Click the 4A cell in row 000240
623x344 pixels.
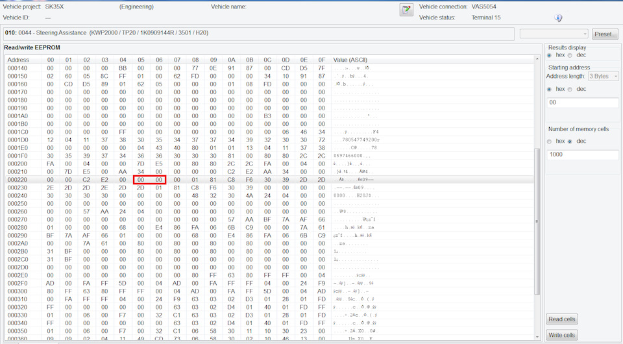tap(249, 195)
